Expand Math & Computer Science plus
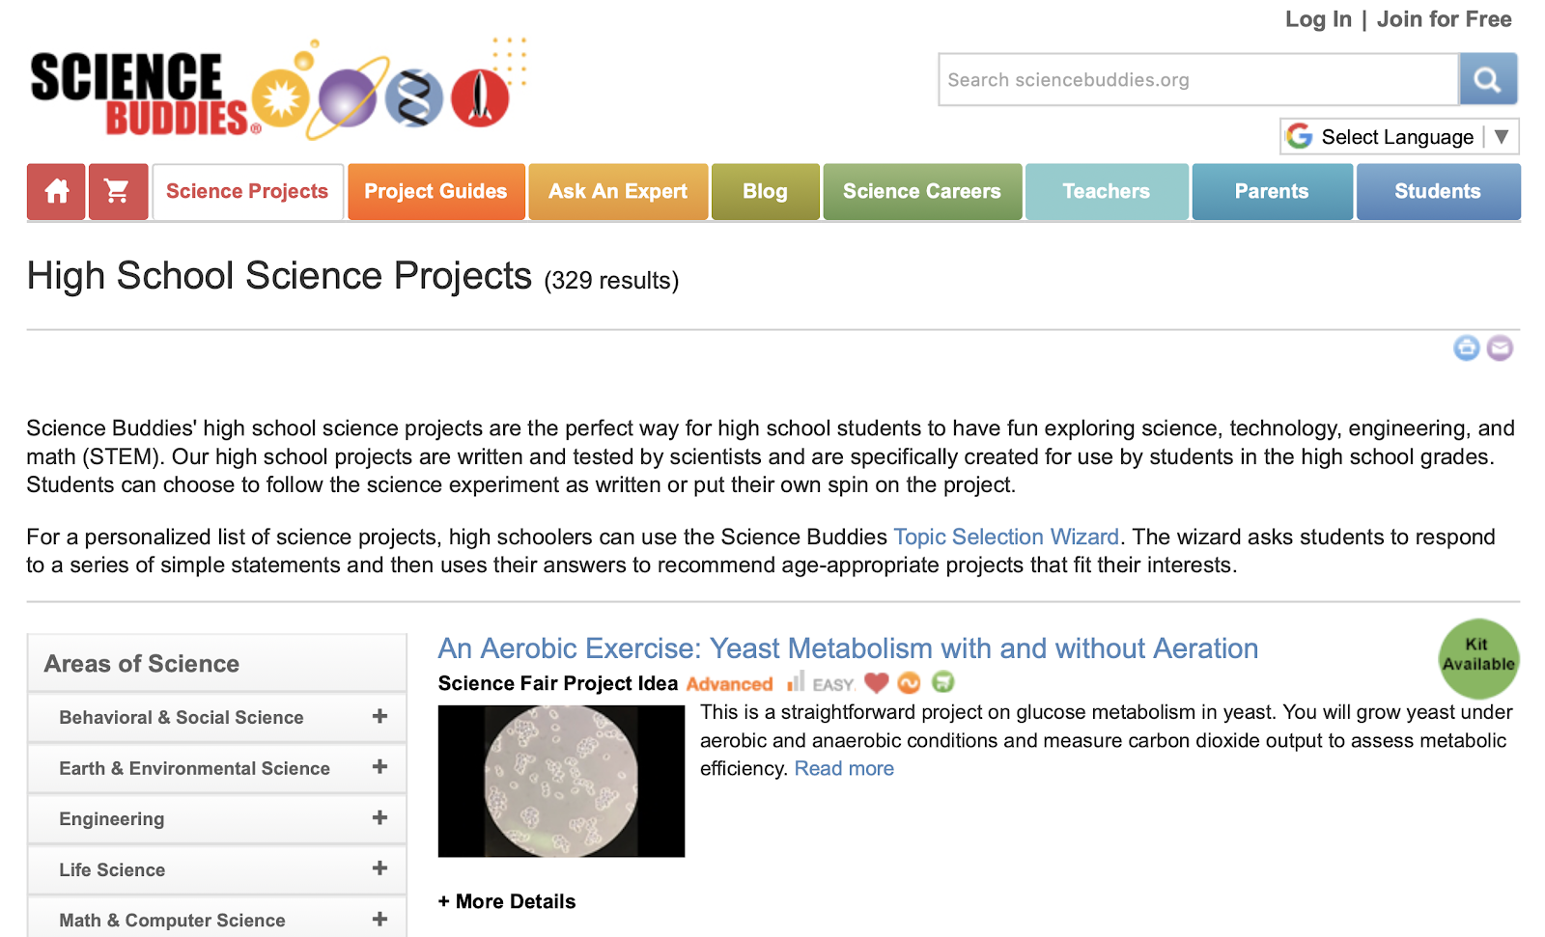 (x=379, y=920)
